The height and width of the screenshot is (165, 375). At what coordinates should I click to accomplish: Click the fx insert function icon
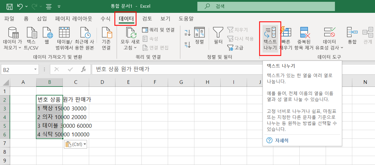[x=84, y=70]
